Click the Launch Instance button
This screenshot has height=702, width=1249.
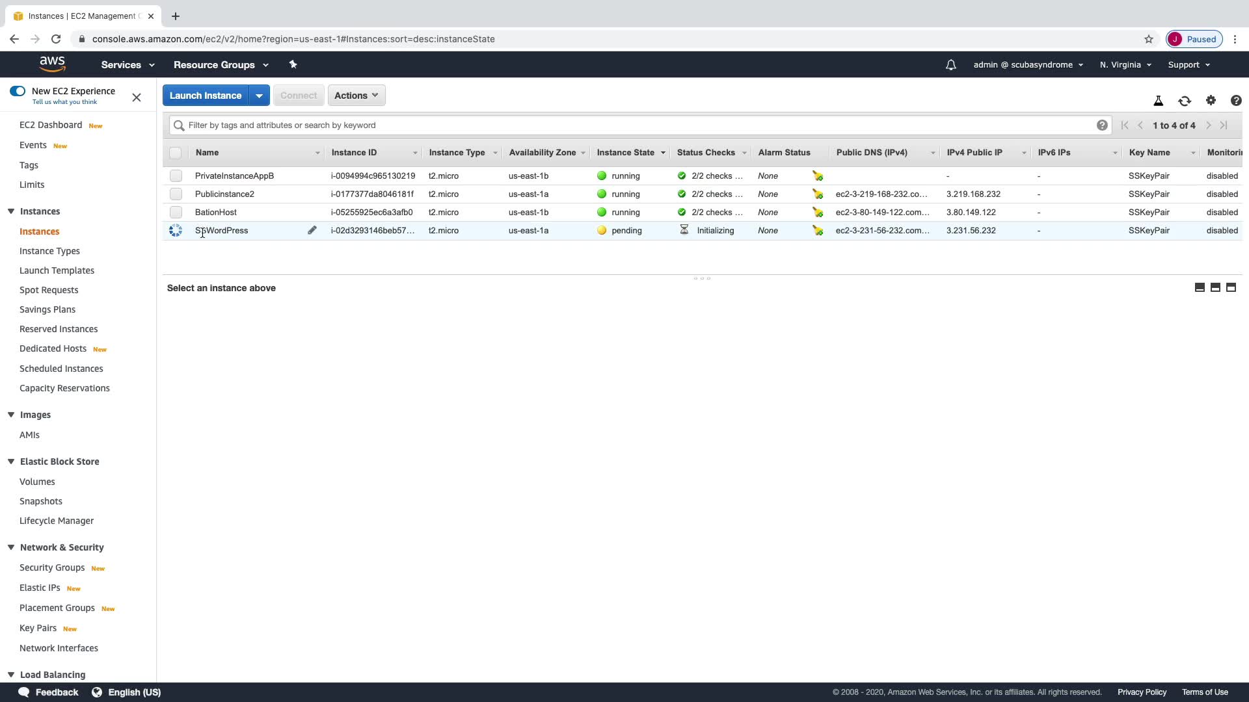[206, 96]
